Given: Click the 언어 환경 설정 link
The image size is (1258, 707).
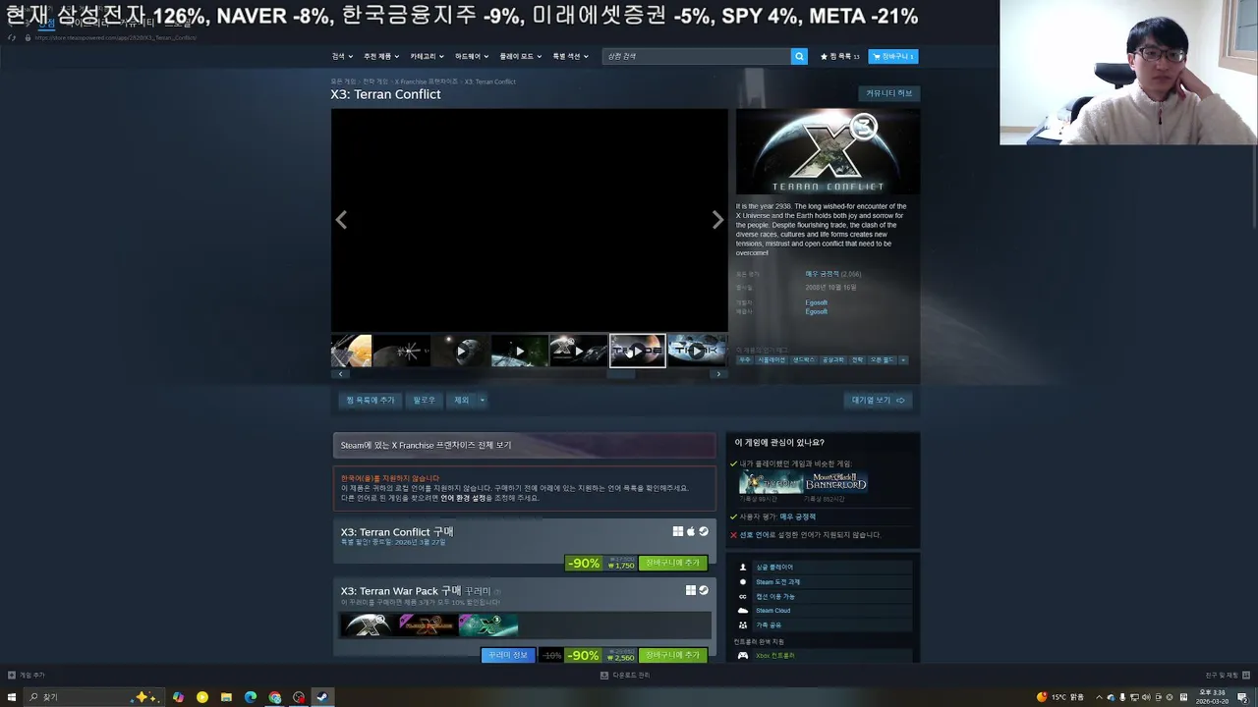Looking at the screenshot, I should coord(463,498).
